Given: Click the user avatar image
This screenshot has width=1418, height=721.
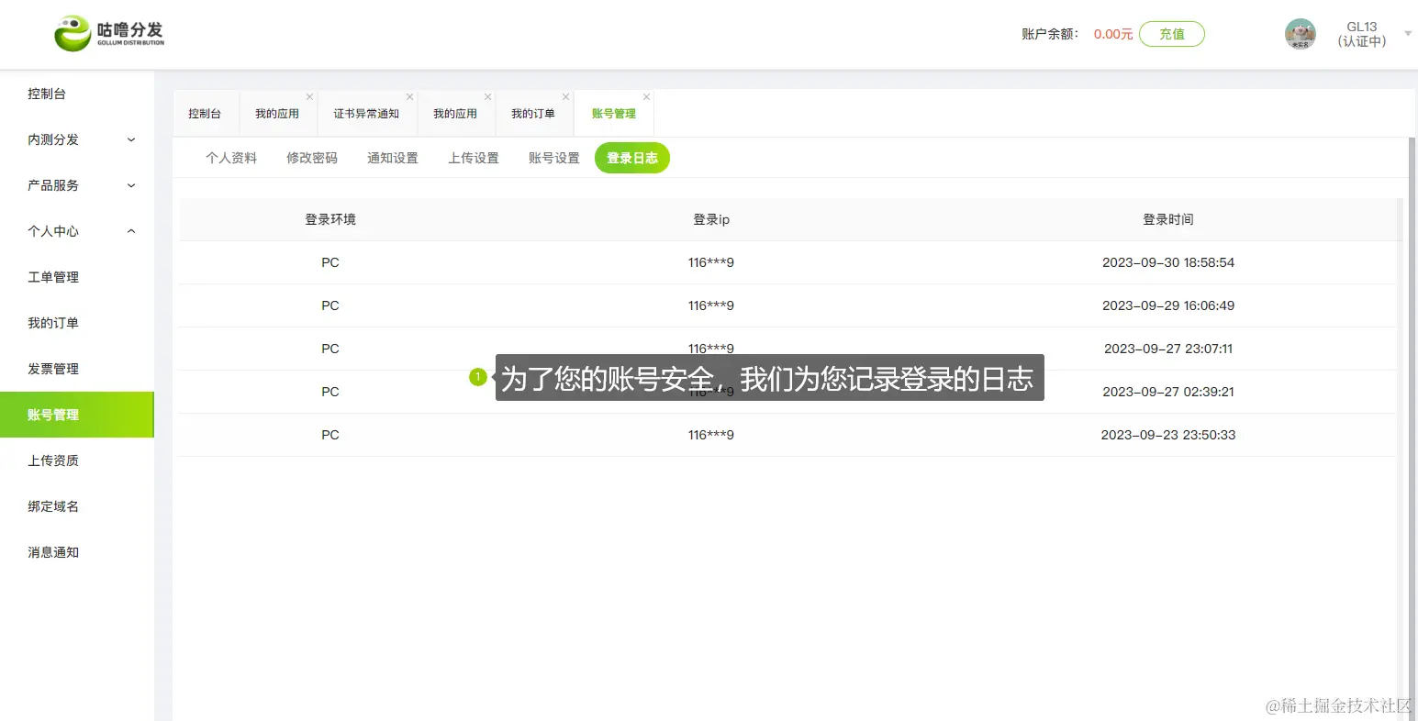Looking at the screenshot, I should (x=1301, y=34).
